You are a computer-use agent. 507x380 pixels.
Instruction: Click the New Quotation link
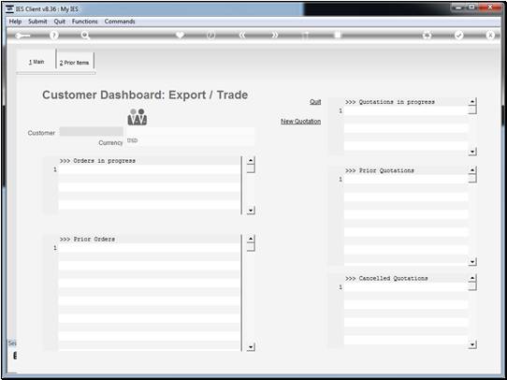(x=300, y=122)
